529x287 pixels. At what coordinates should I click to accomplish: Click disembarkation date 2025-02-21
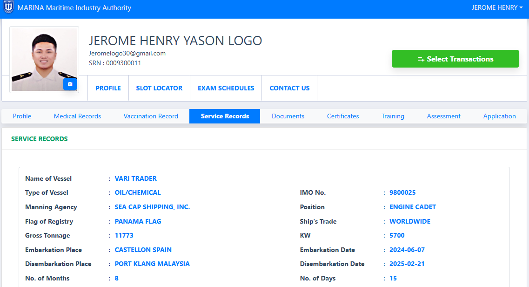(x=407, y=264)
